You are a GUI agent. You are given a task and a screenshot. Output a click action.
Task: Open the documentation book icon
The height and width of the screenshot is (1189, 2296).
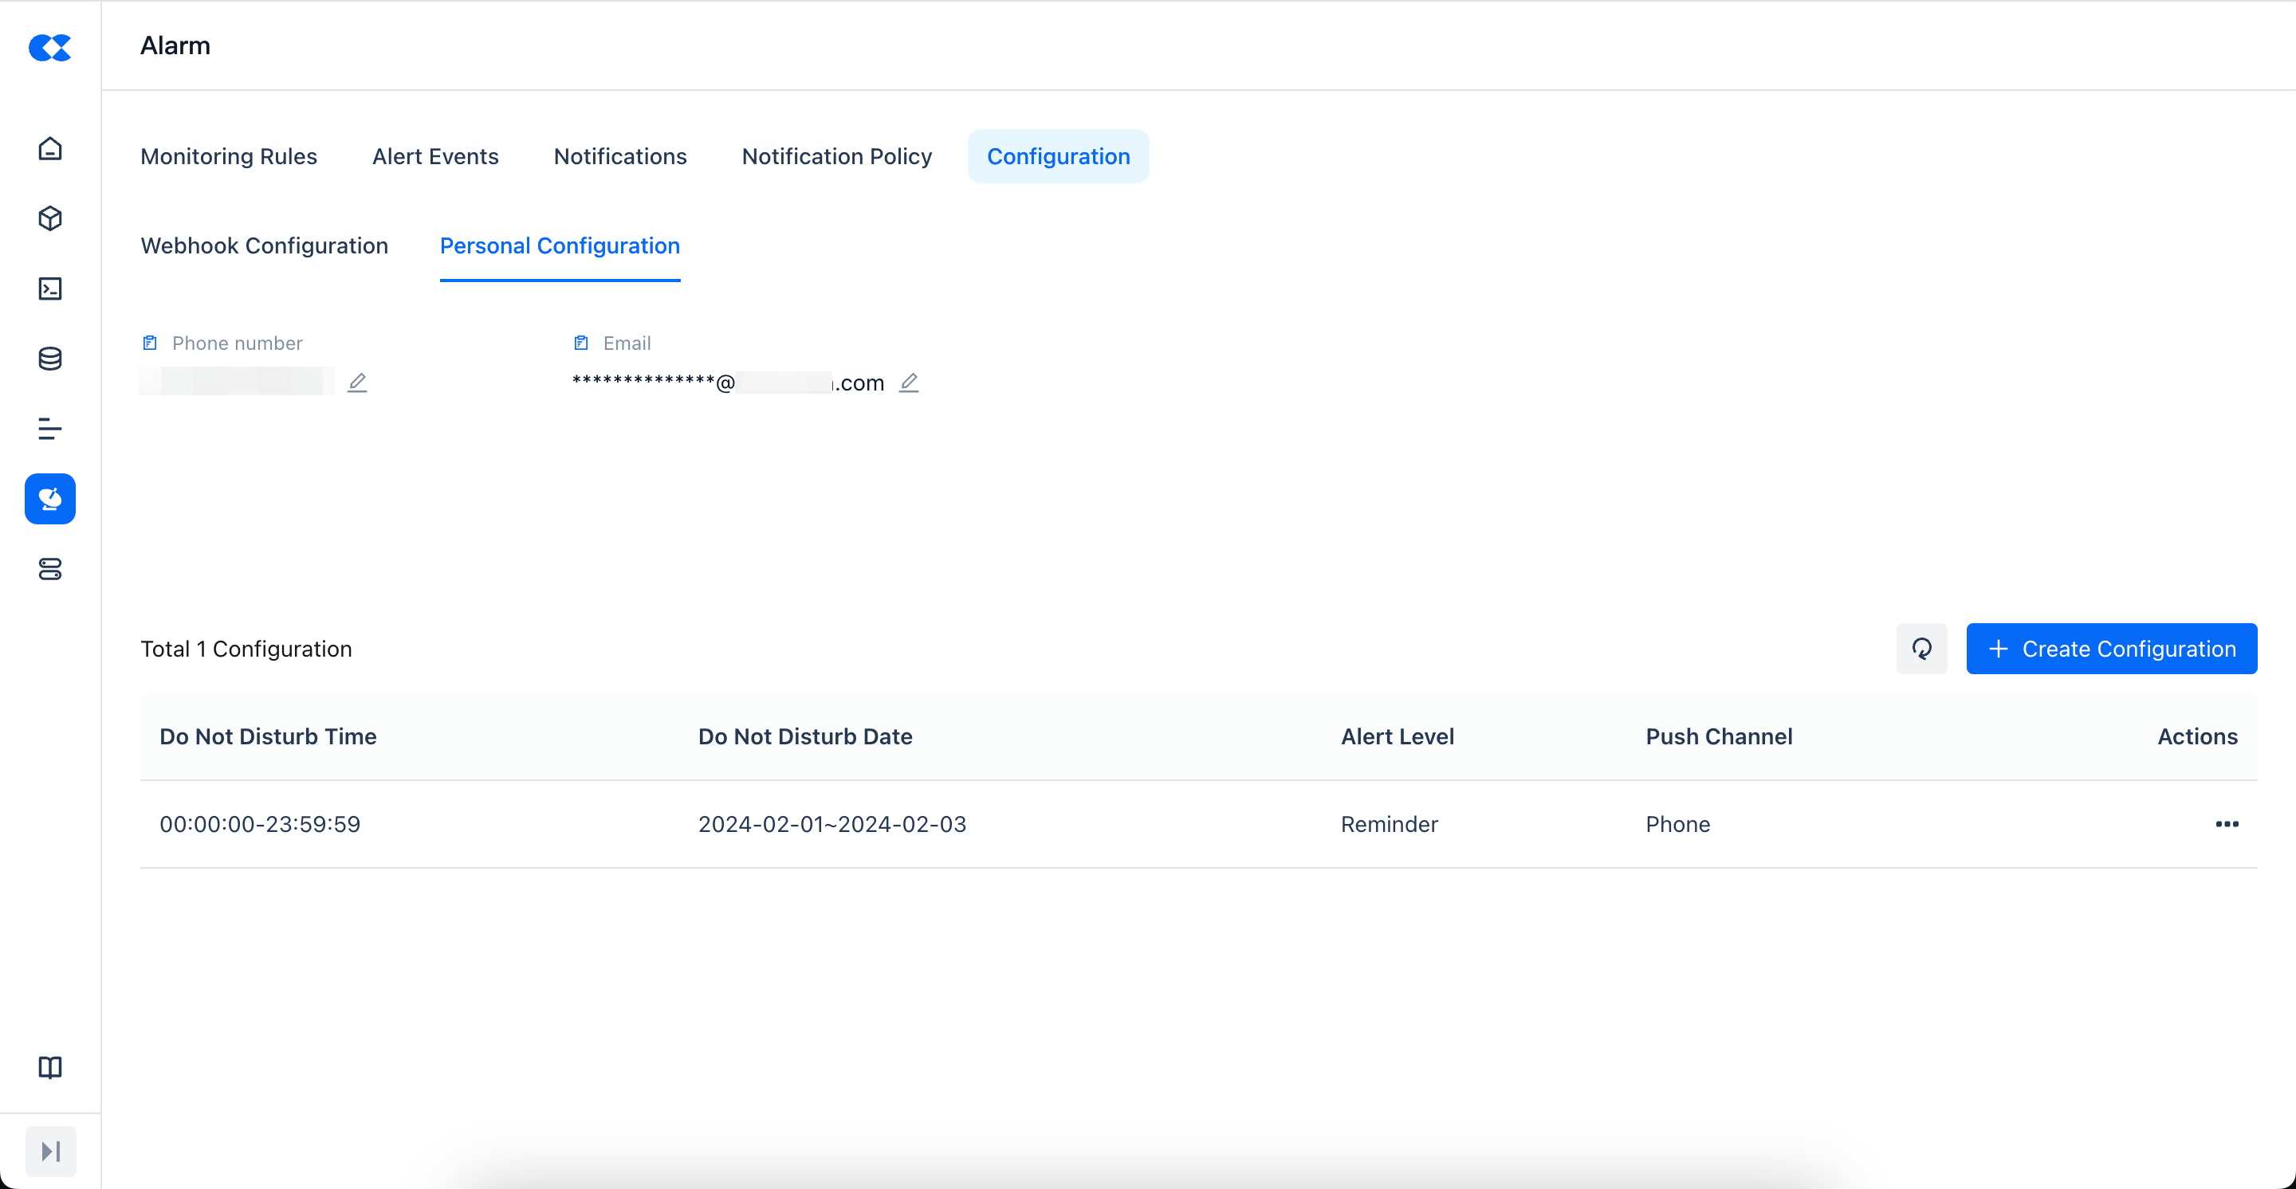[x=50, y=1067]
